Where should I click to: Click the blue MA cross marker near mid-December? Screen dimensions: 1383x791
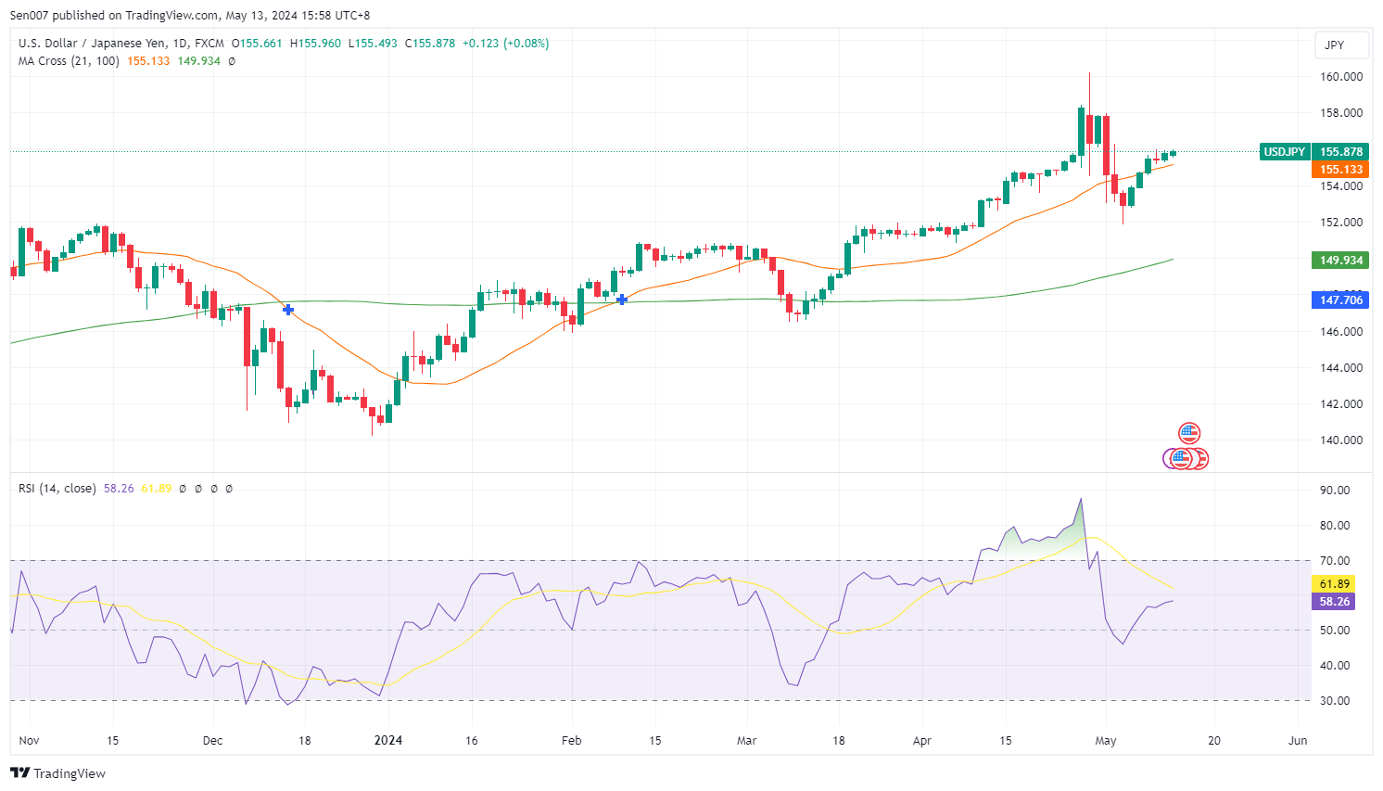click(288, 309)
